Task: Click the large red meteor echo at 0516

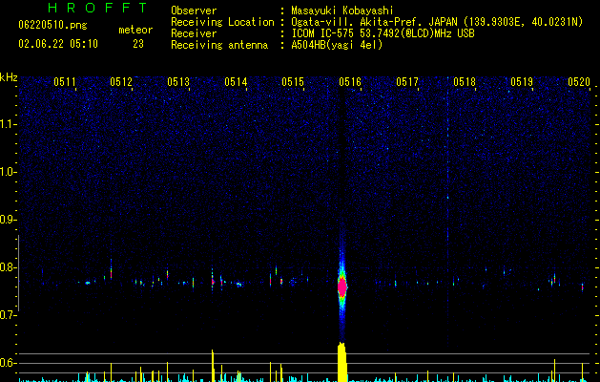Action: click(x=342, y=286)
